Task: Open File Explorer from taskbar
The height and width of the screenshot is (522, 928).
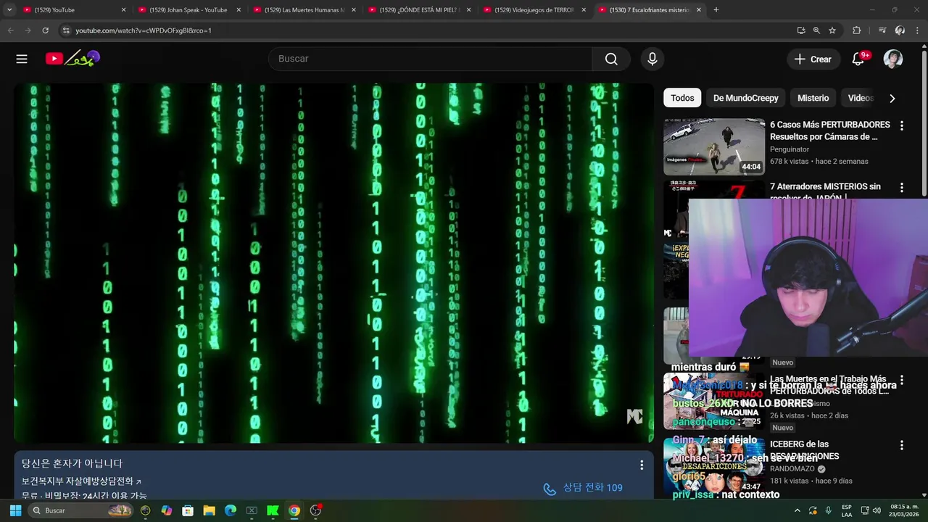Action: tap(209, 510)
